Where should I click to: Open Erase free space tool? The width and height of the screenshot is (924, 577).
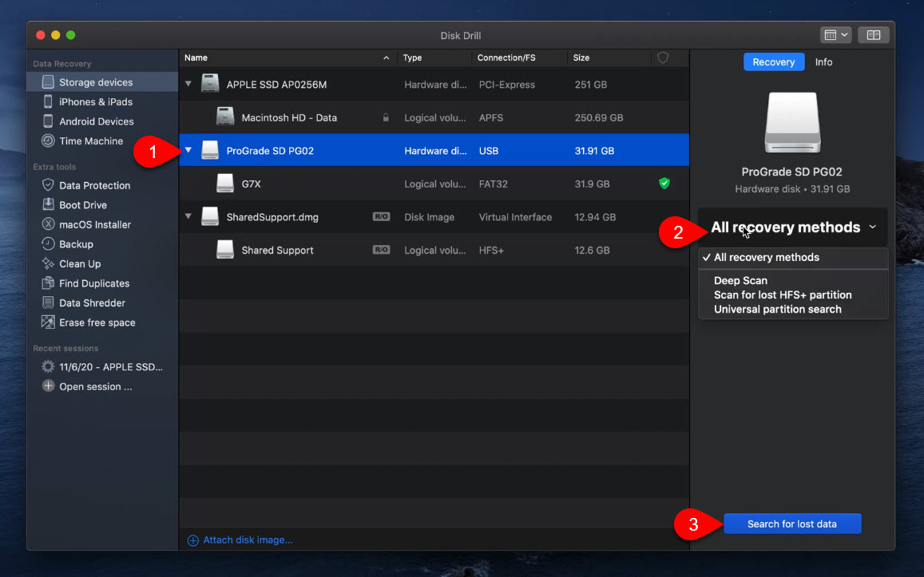pos(97,322)
